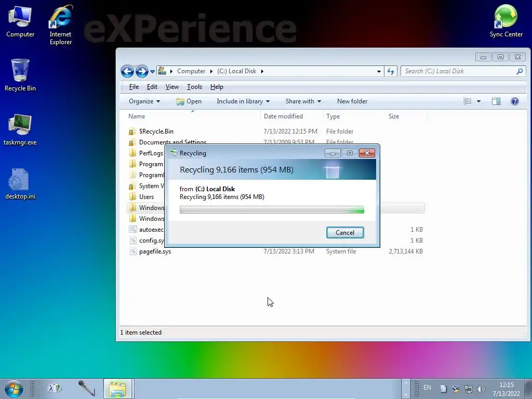Sort by Type column header

tap(333, 116)
